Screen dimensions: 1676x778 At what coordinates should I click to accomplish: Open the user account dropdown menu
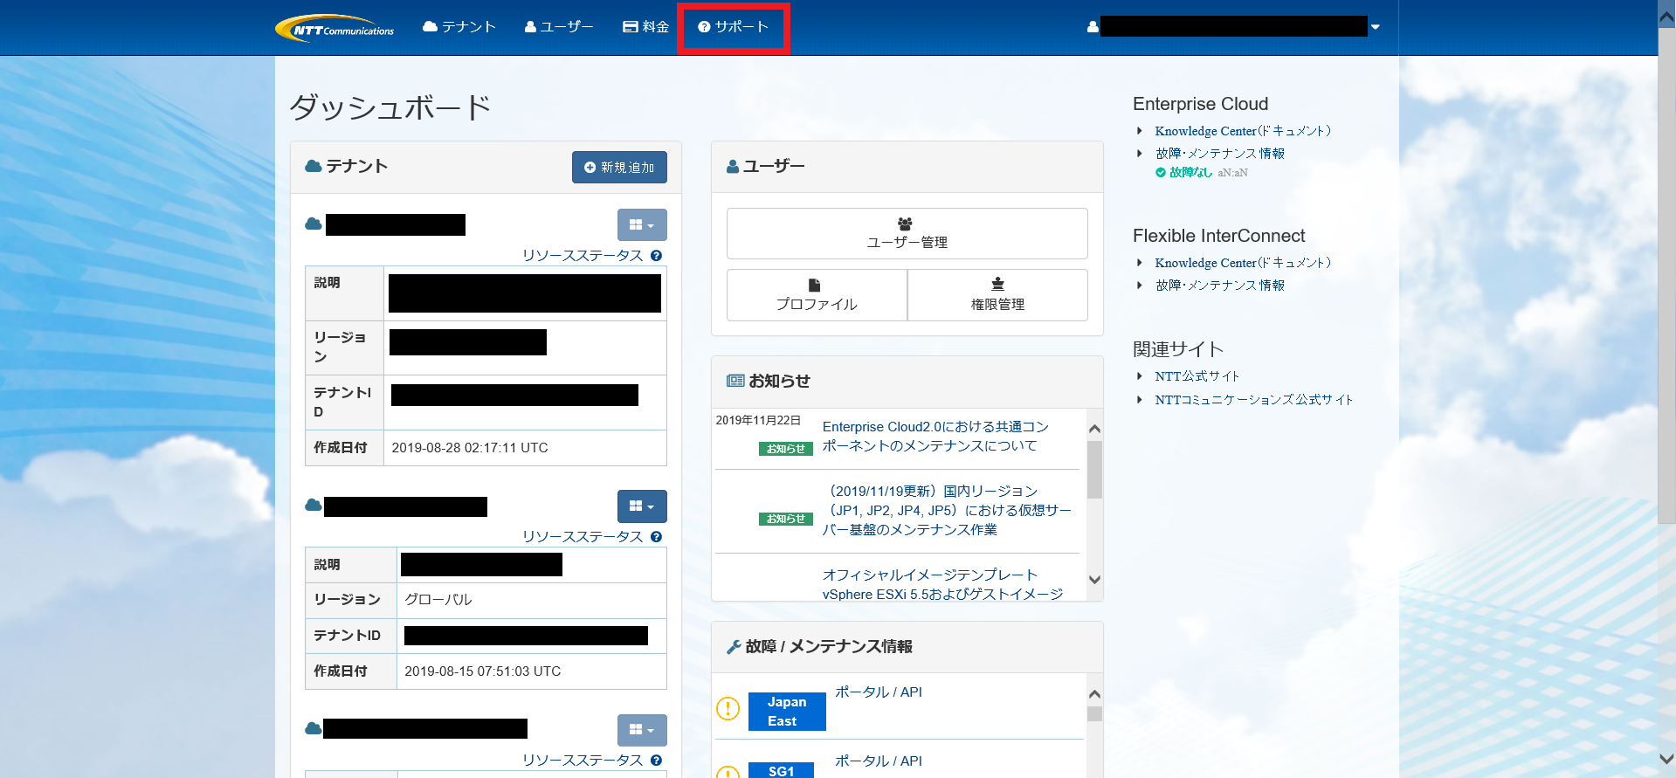click(x=1375, y=27)
